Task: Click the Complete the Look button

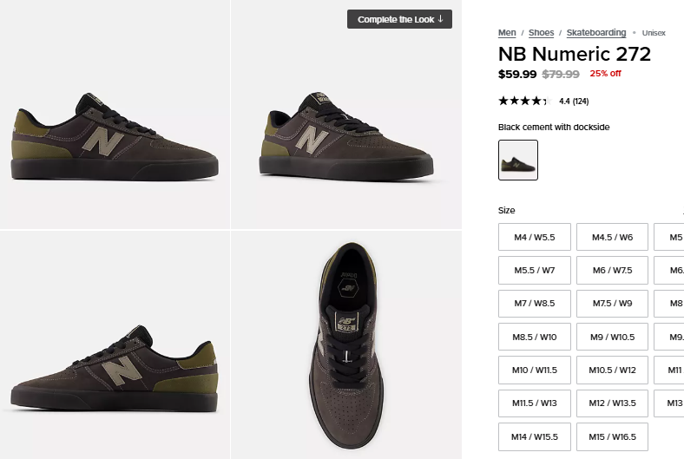Action: click(x=399, y=19)
